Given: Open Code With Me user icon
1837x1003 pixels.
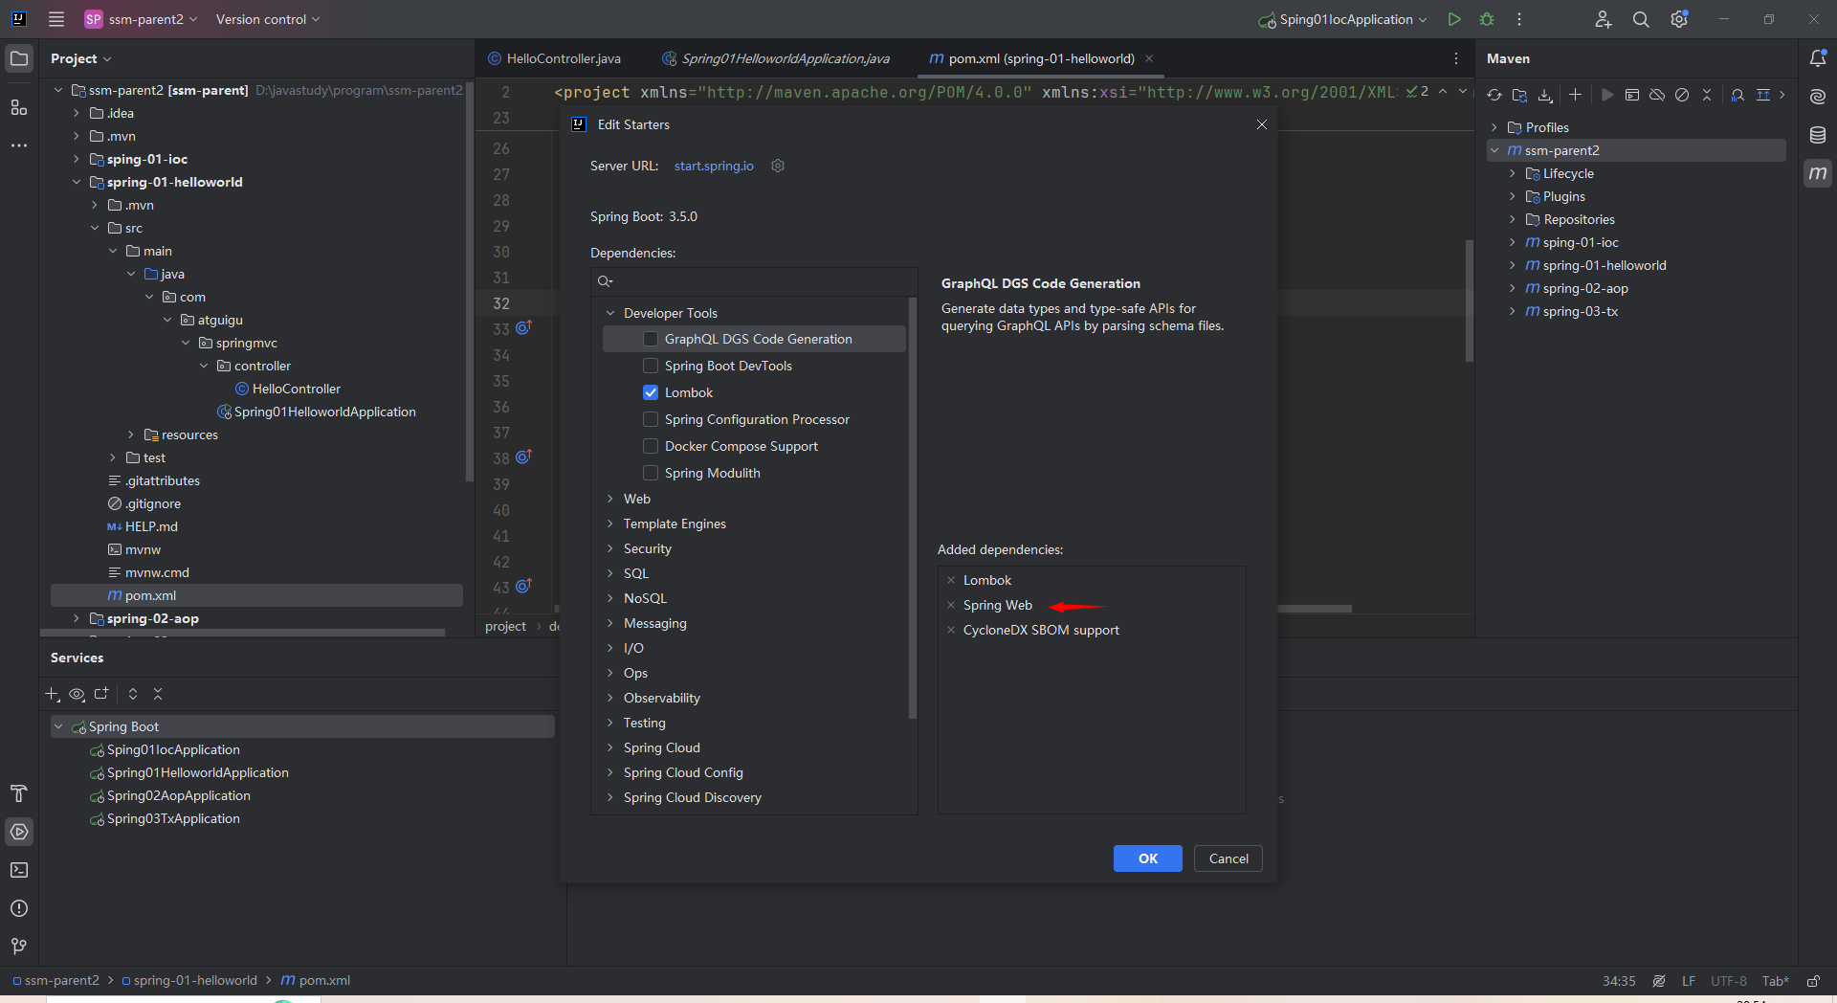Looking at the screenshot, I should point(1604,19).
